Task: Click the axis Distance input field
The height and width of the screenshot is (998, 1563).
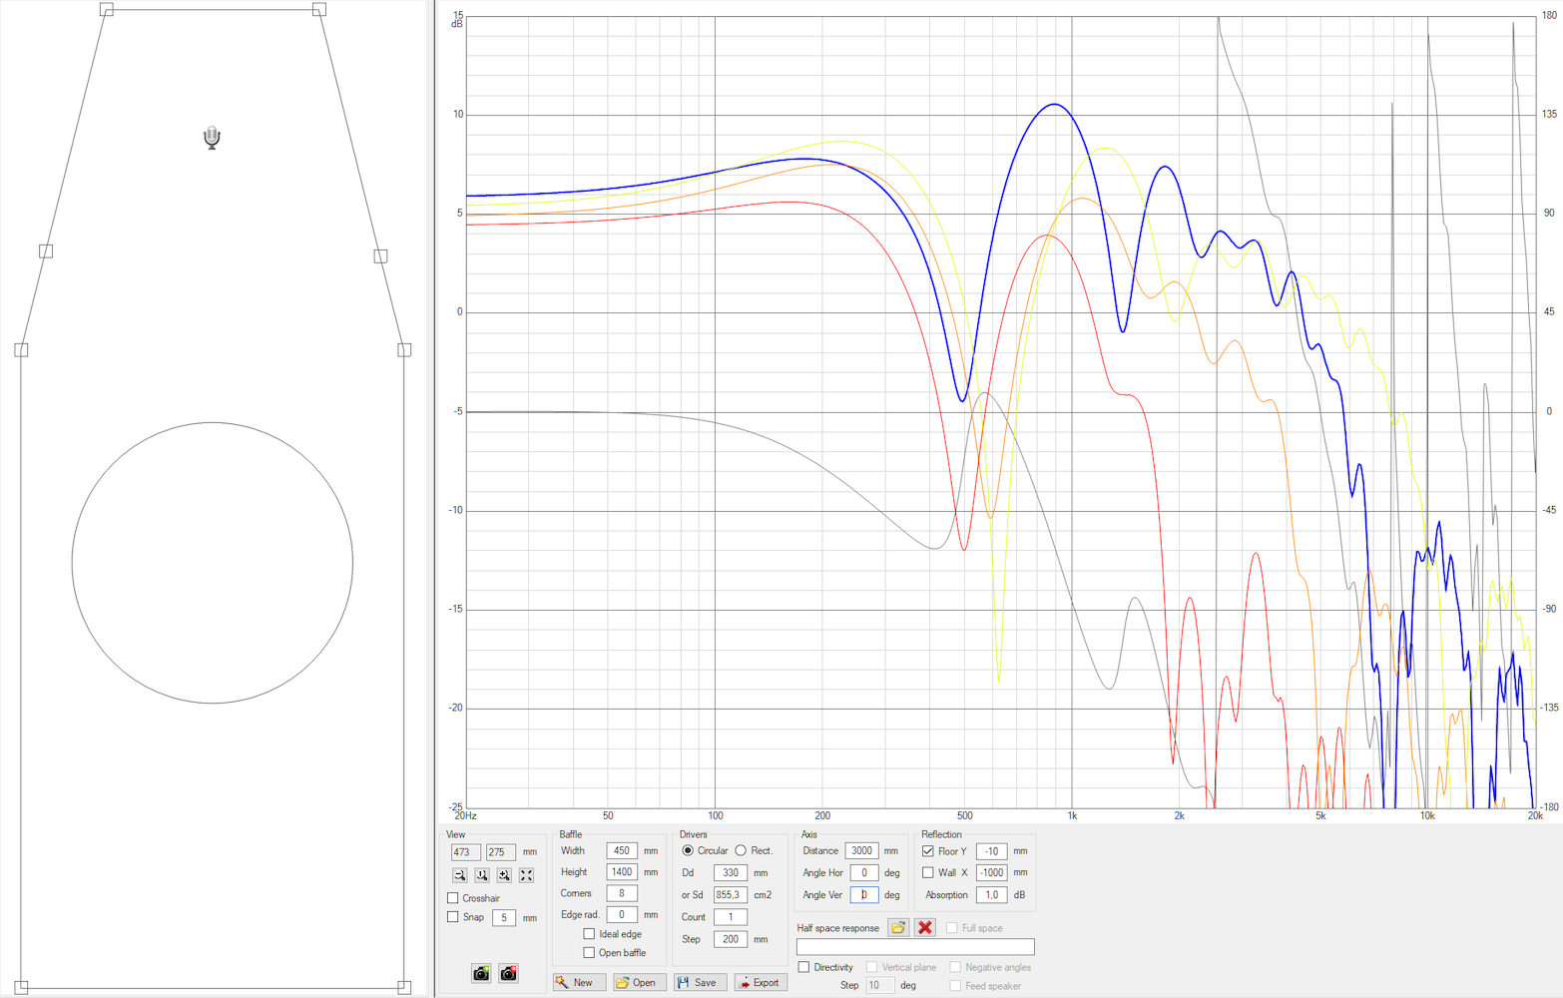Action: click(x=861, y=851)
